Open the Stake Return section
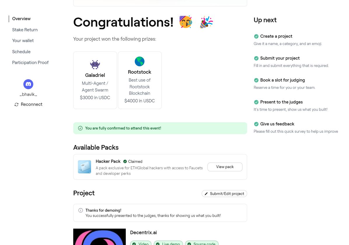Screen dimensions: 349x245 click(x=25, y=30)
